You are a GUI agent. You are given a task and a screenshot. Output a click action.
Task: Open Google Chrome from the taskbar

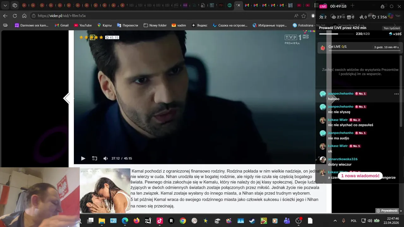(x=183, y=221)
